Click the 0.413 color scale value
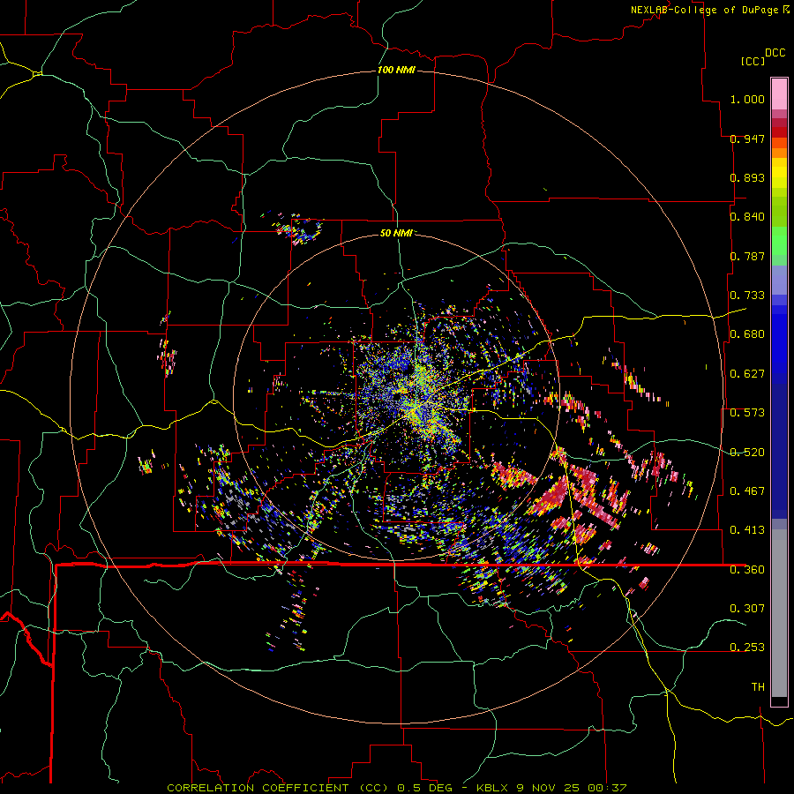The height and width of the screenshot is (794, 794). [747, 530]
